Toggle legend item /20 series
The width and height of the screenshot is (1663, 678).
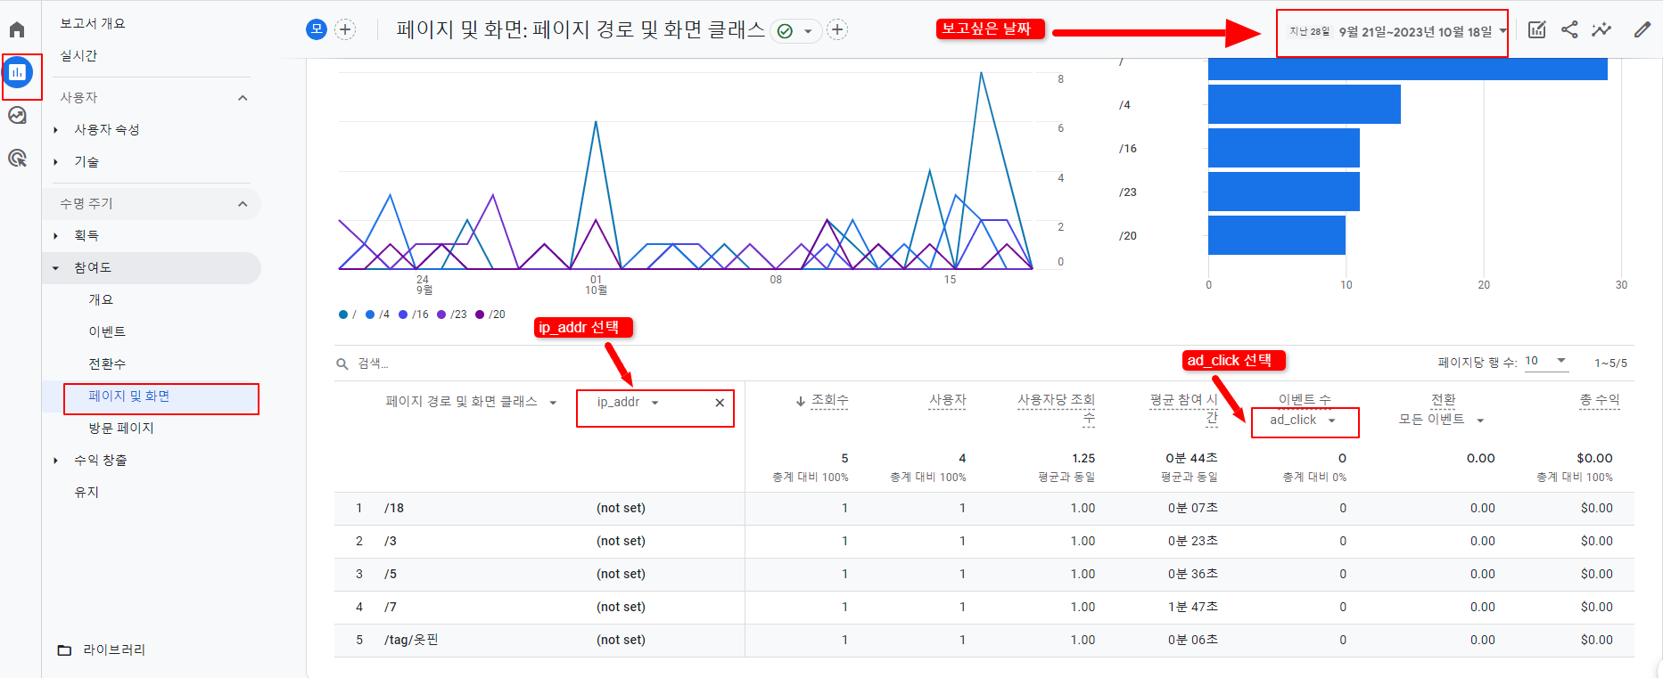pos(490,314)
